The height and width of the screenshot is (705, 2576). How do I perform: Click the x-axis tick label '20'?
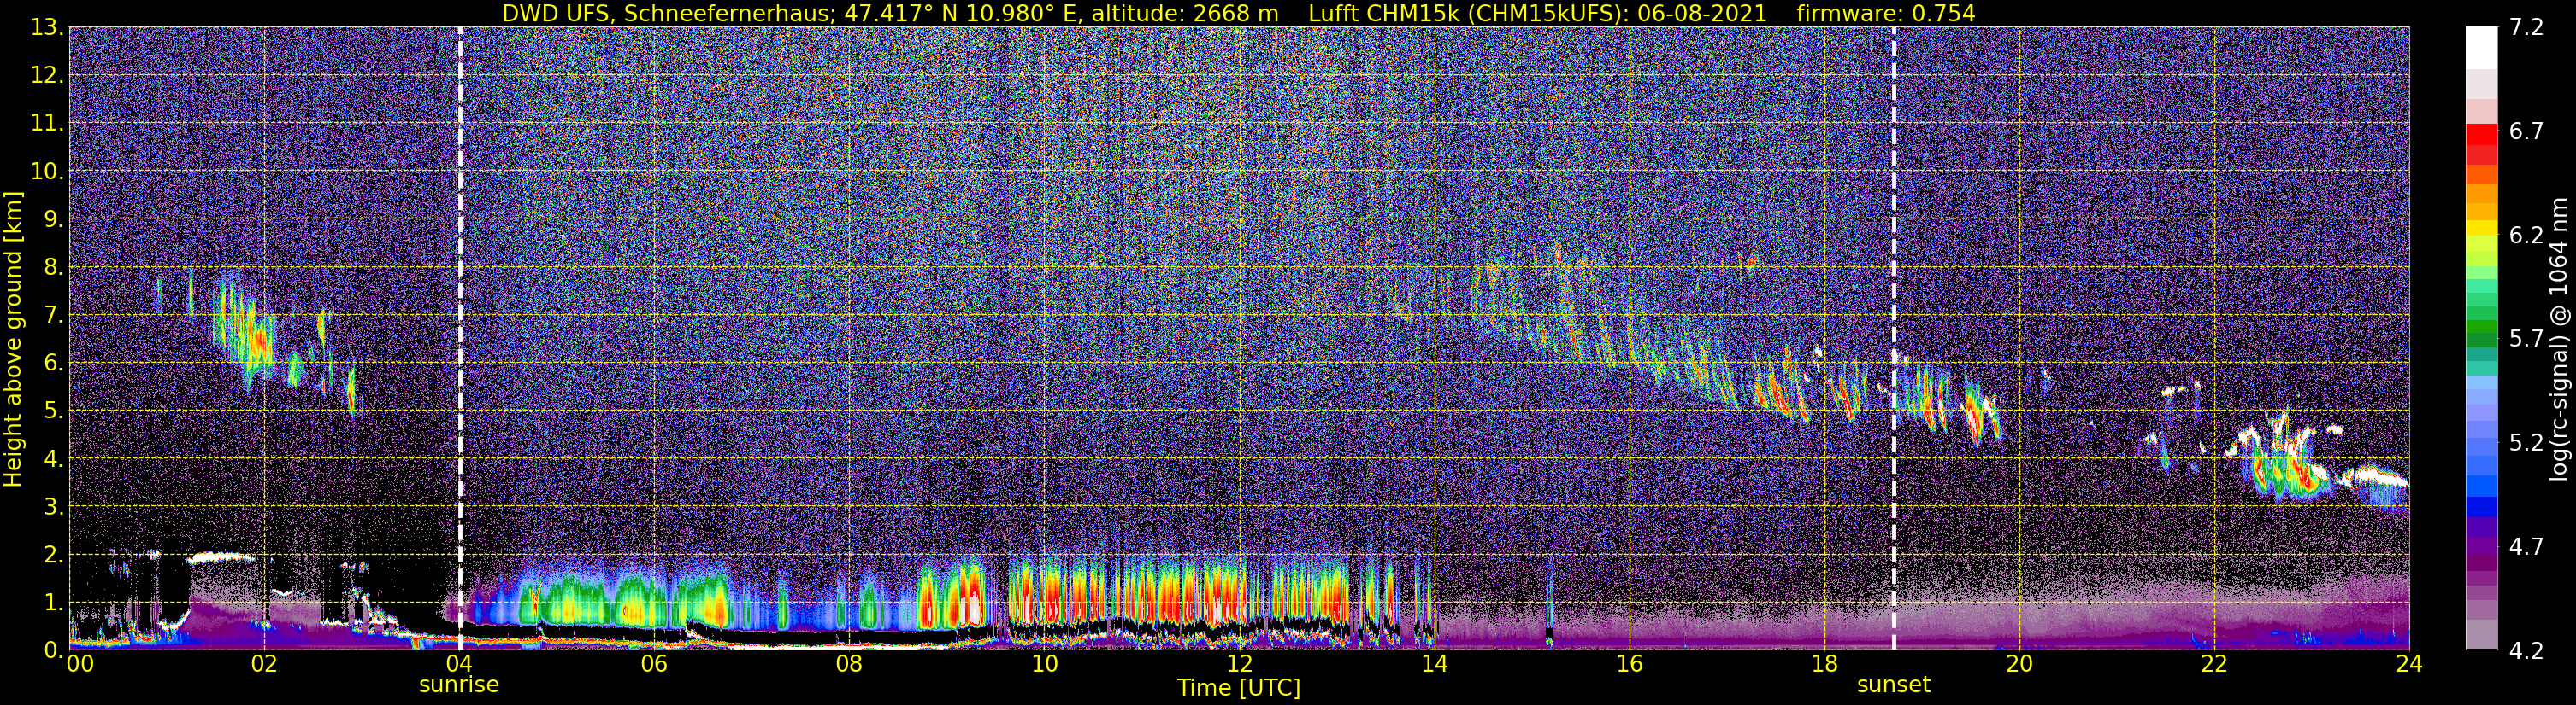pos(2019,664)
